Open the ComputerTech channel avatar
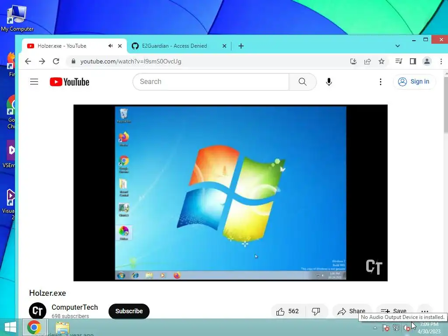This screenshot has height=336, width=448. [x=38, y=311]
